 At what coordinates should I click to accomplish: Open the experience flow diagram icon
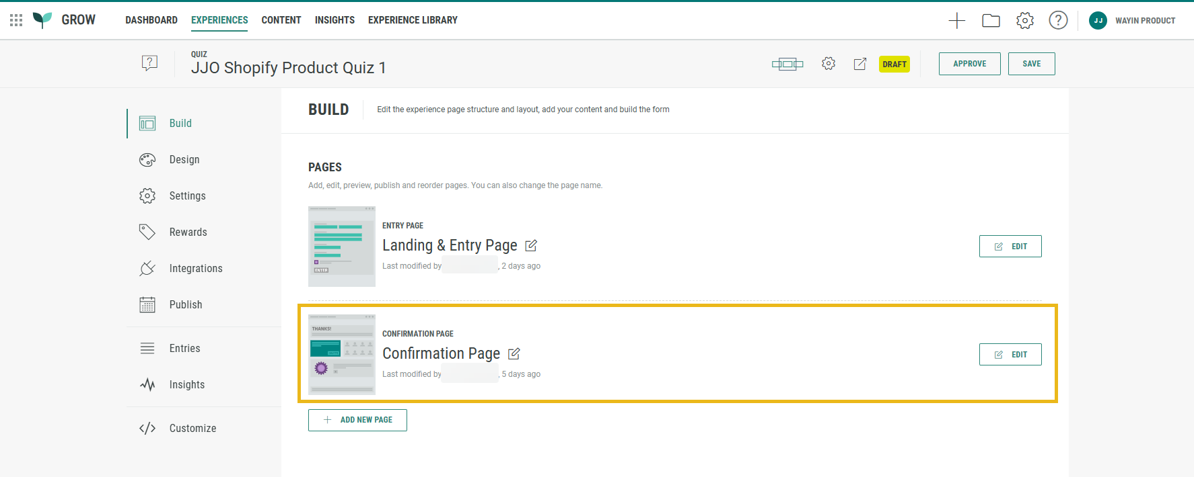pos(787,64)
